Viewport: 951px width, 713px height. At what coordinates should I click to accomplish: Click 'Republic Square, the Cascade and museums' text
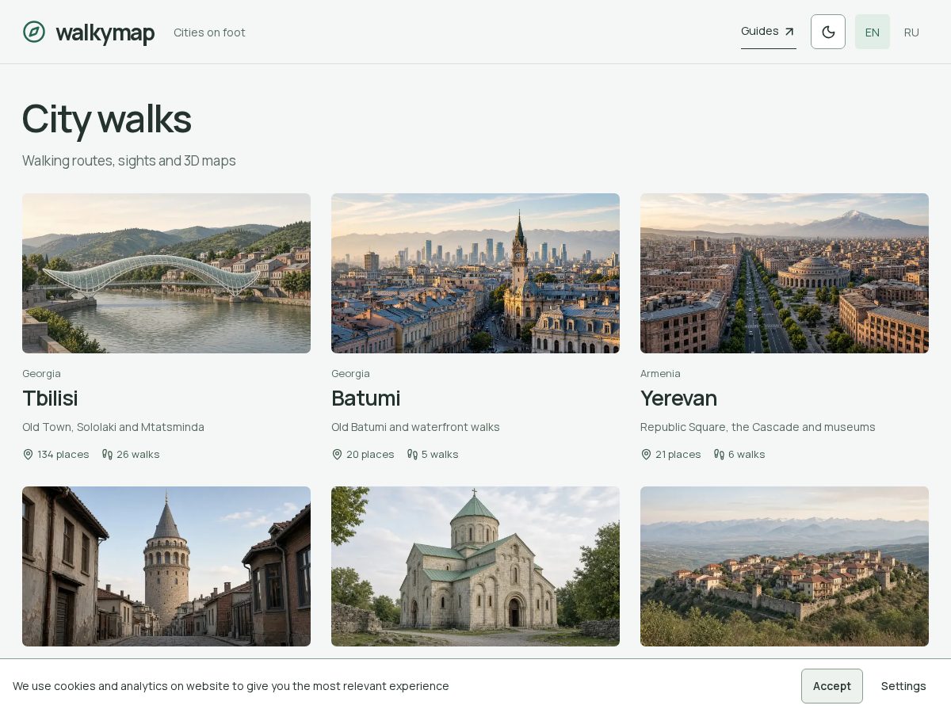point(758,427)
